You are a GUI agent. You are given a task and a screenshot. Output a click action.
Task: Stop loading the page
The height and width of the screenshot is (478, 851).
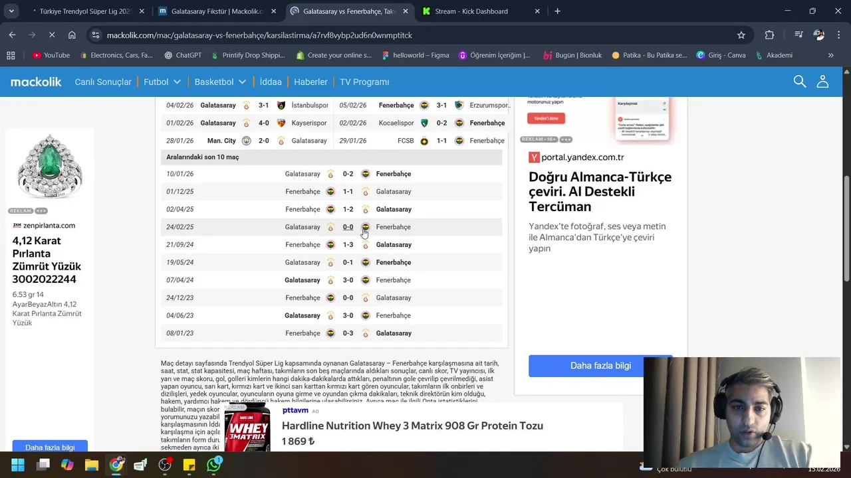click(52, 35)
